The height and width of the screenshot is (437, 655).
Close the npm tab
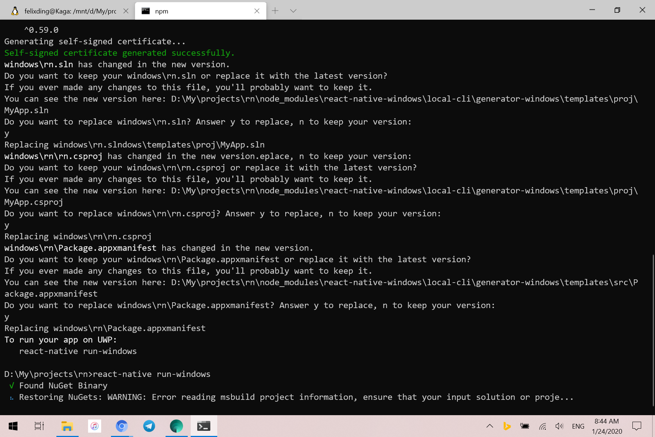pyautogui.click(x=257, y=11)
